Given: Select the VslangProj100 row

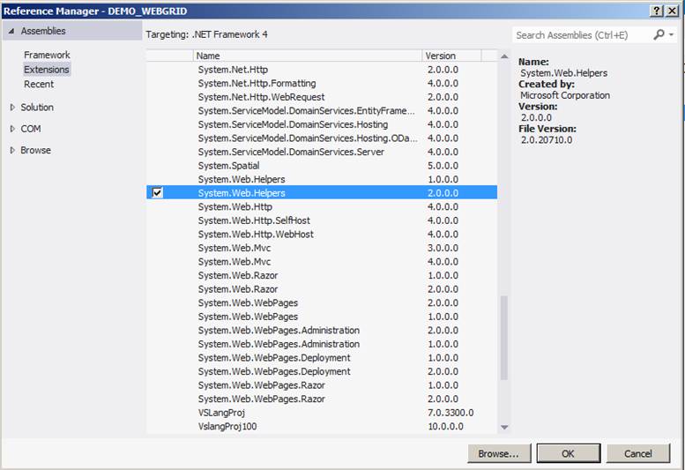Looking at the screenshot, I should 322,426.
